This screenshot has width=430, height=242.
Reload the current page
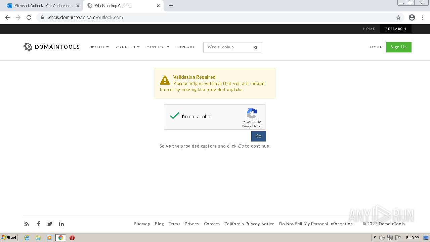tap(29, 17)
